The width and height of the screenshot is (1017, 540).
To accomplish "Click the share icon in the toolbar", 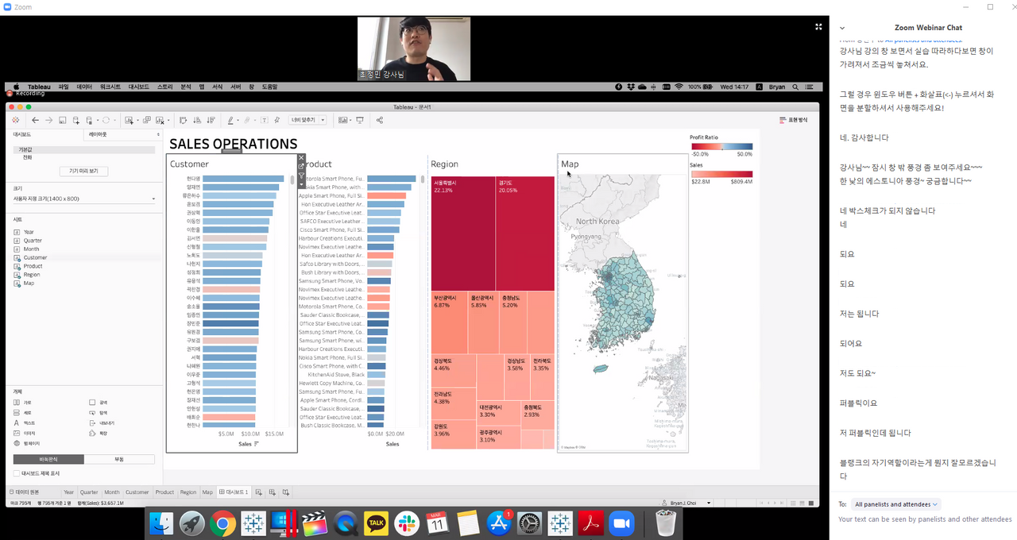I will point(380,120).
